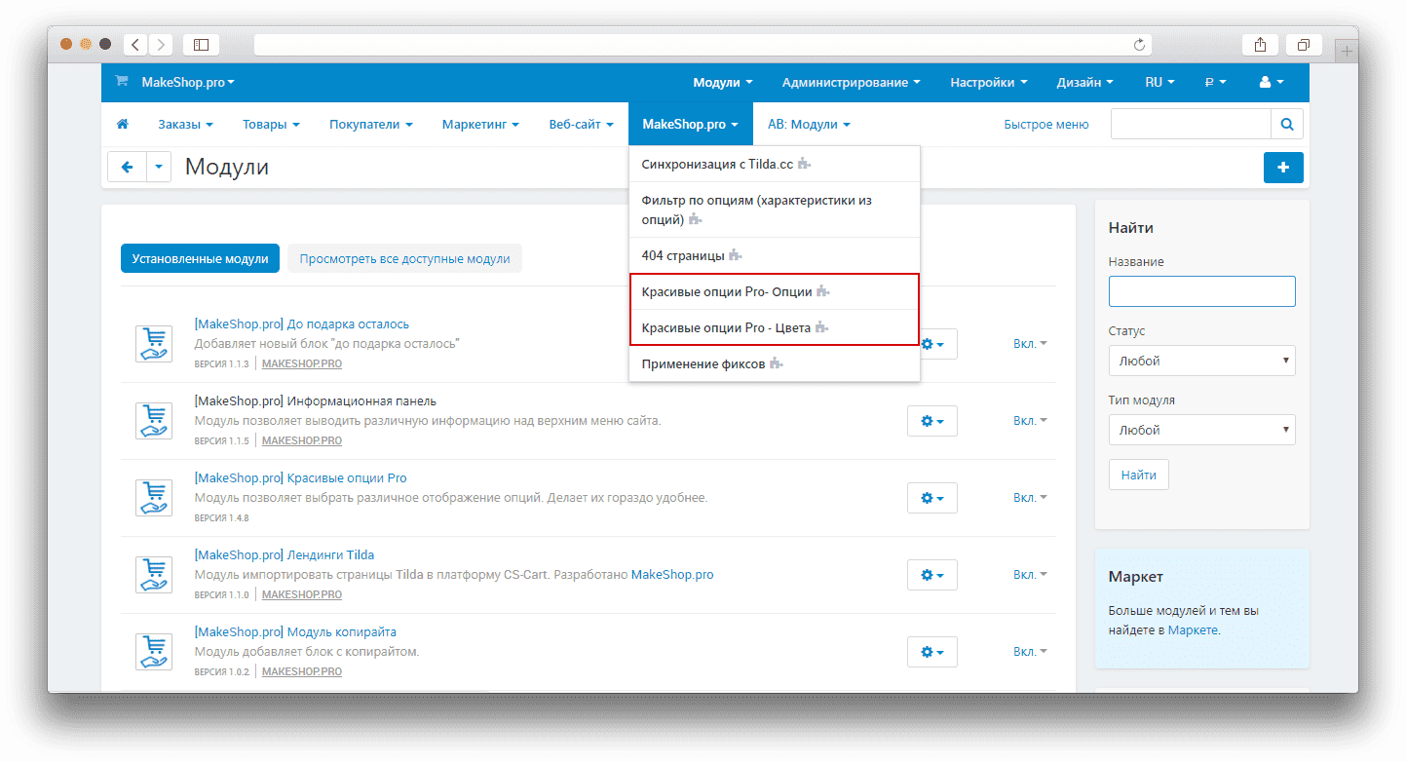1406x762 pixels.
Task: Click the browser address bar
Action: pos(703,44)
